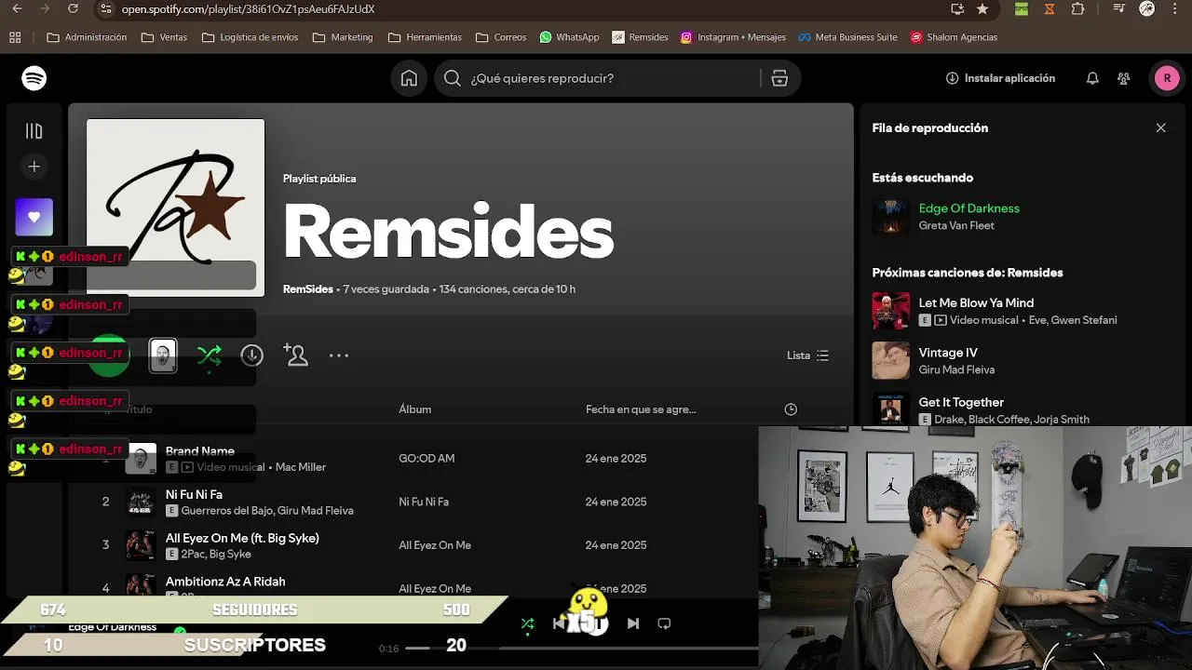Open Chrome three-dots menu
This screenshot has height=670, width=1192.
pos(1176,9)
